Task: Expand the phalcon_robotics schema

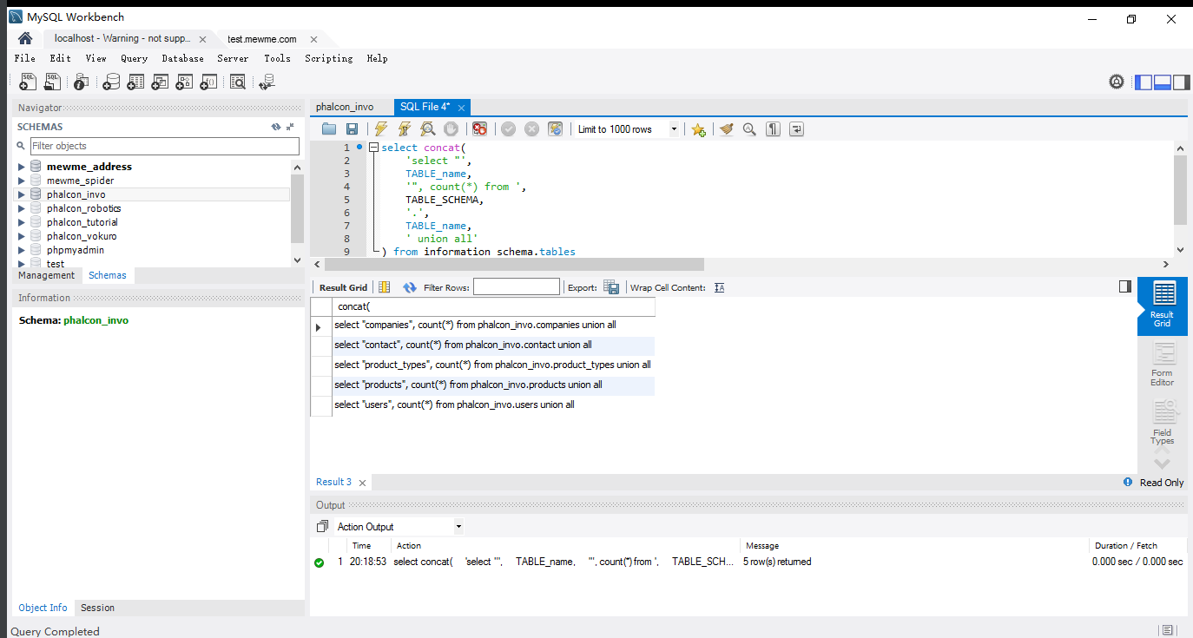Action: click(22, 208)
